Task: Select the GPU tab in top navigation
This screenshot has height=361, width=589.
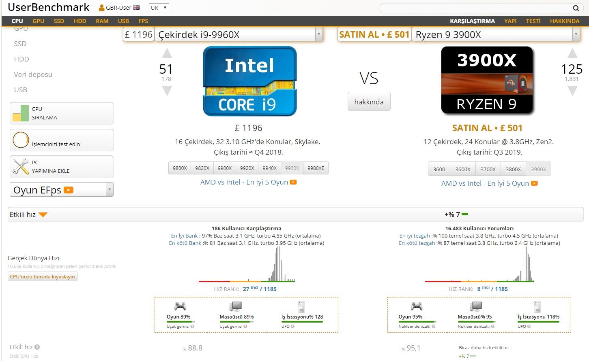Action: 39,21
